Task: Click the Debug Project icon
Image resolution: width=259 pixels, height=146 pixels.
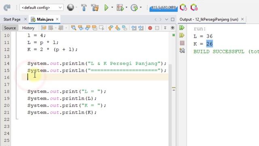Action: tap(120, 8)
